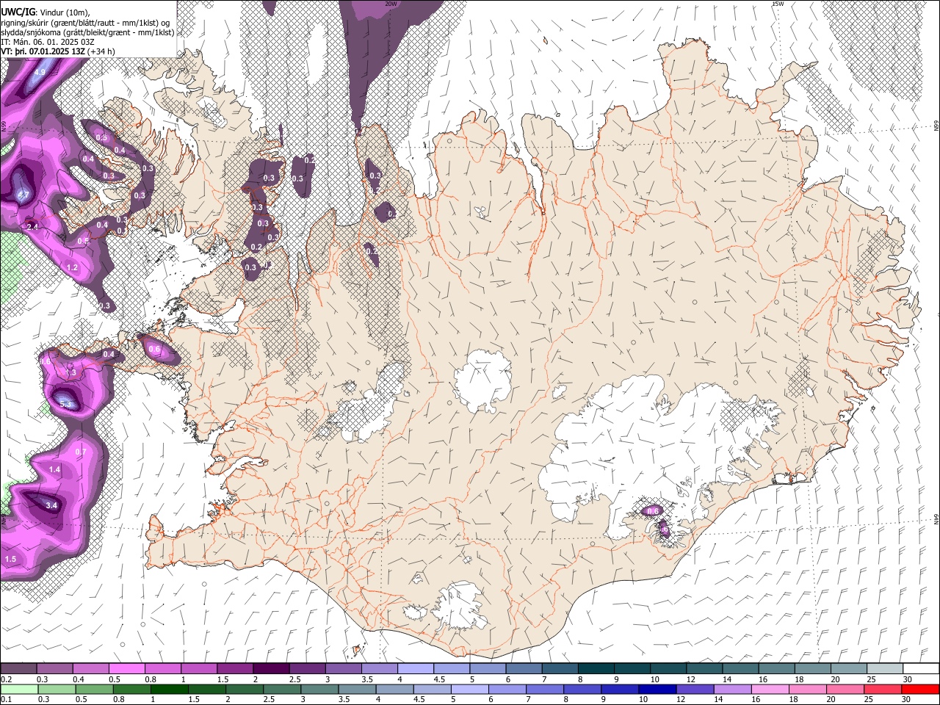Click the initial time 'IT: Mán. 06. 01. 2025 03Z'

[x=48, y=42]
